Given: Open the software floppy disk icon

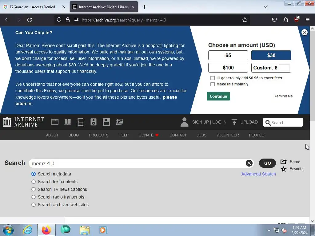Looking at the screenshot, I should coord(106,122).
